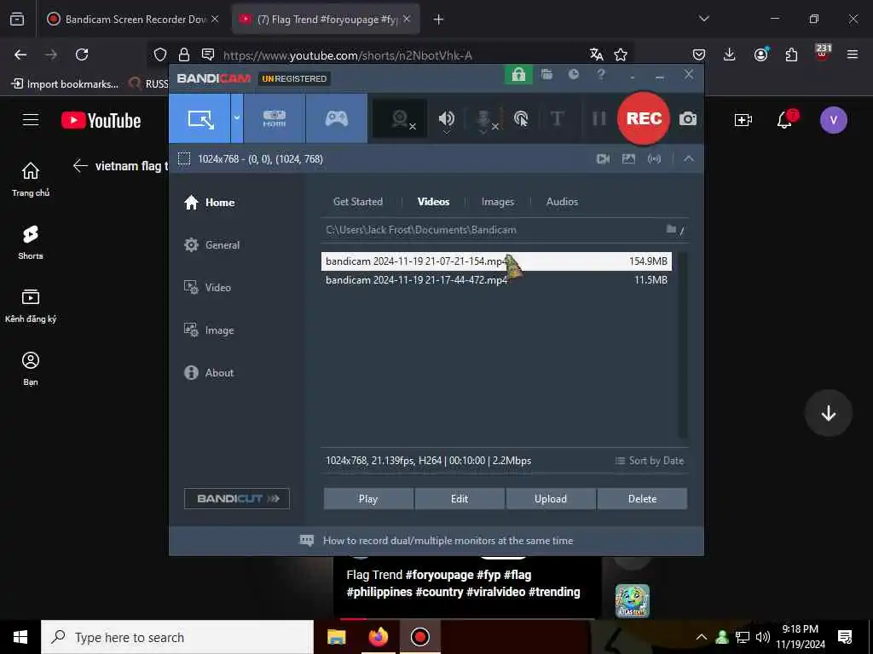Click back arrow beside vietnam flag search

click(x=80, y=166)
